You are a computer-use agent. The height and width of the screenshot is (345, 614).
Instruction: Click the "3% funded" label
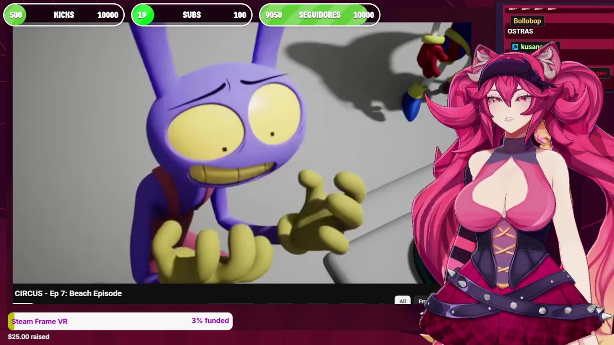coord(210,321)
